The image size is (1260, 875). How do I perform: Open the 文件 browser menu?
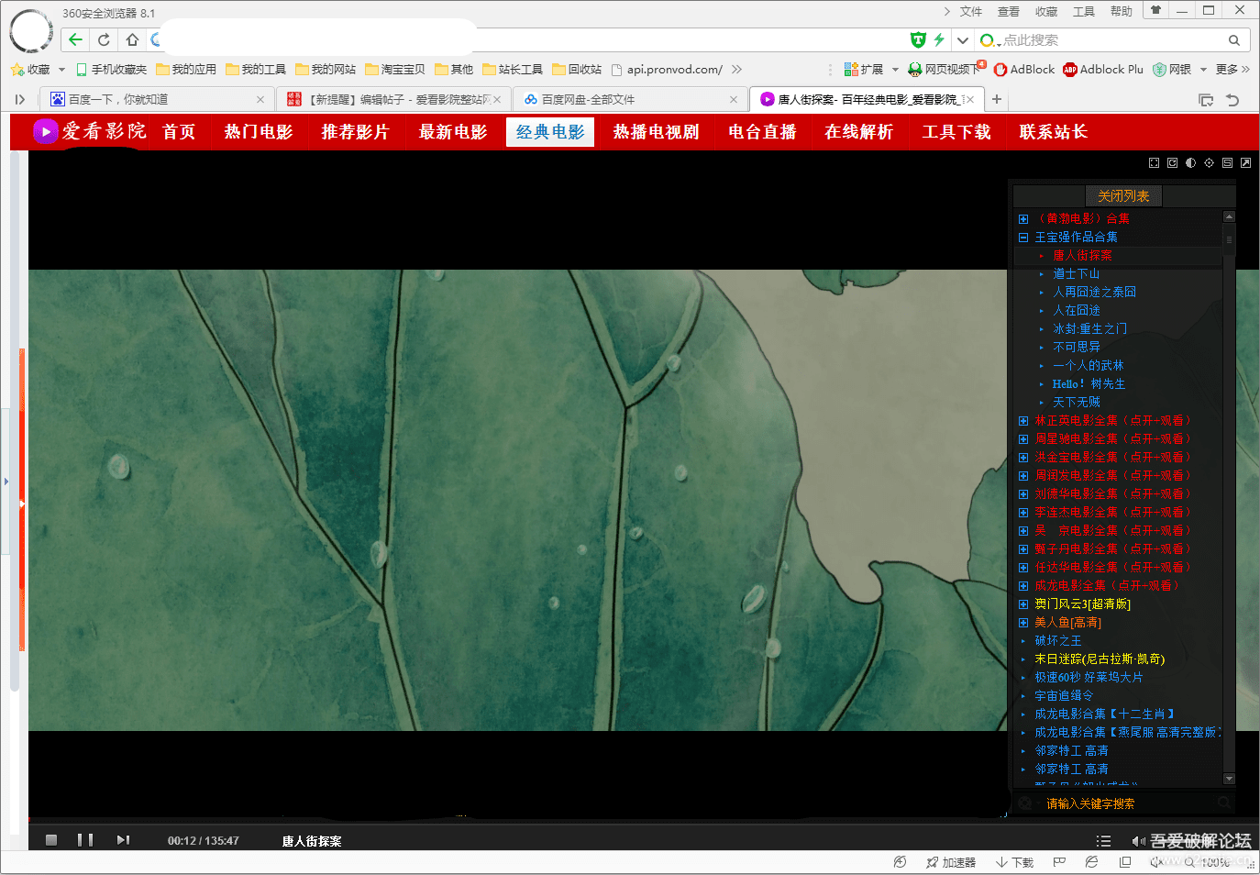click(x=971, y=11)
